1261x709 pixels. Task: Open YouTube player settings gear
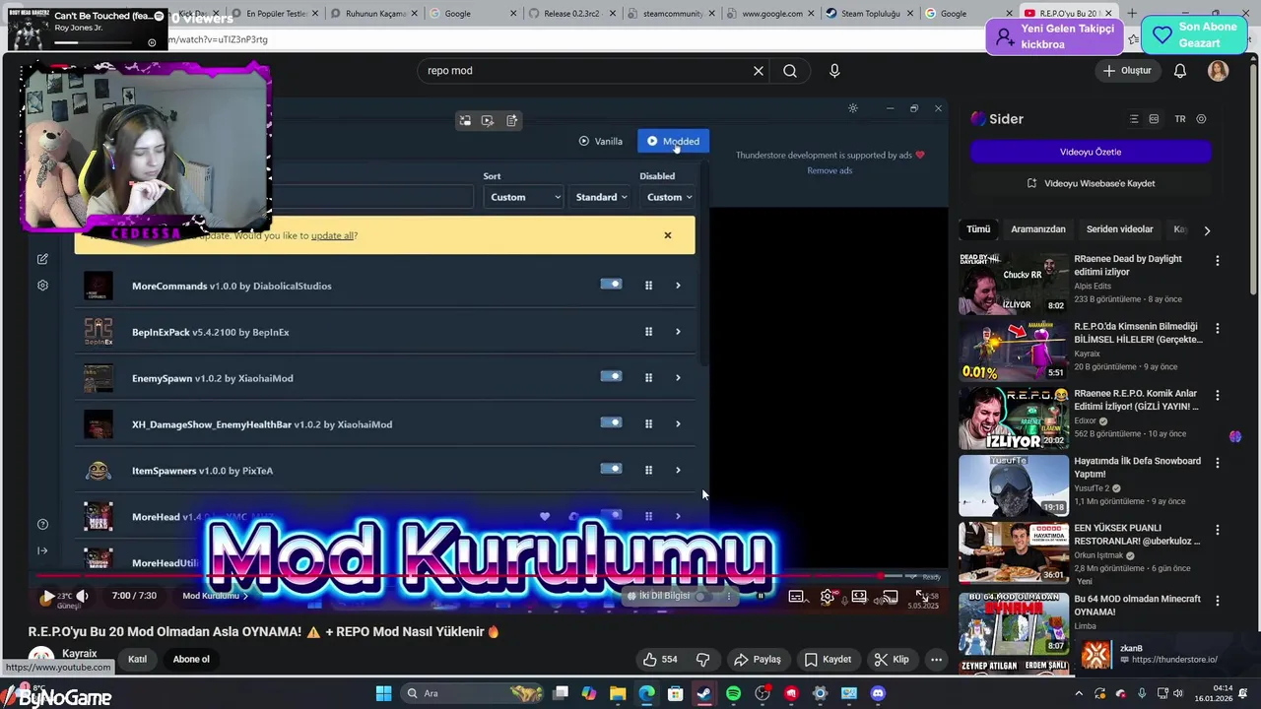[828, 597]
